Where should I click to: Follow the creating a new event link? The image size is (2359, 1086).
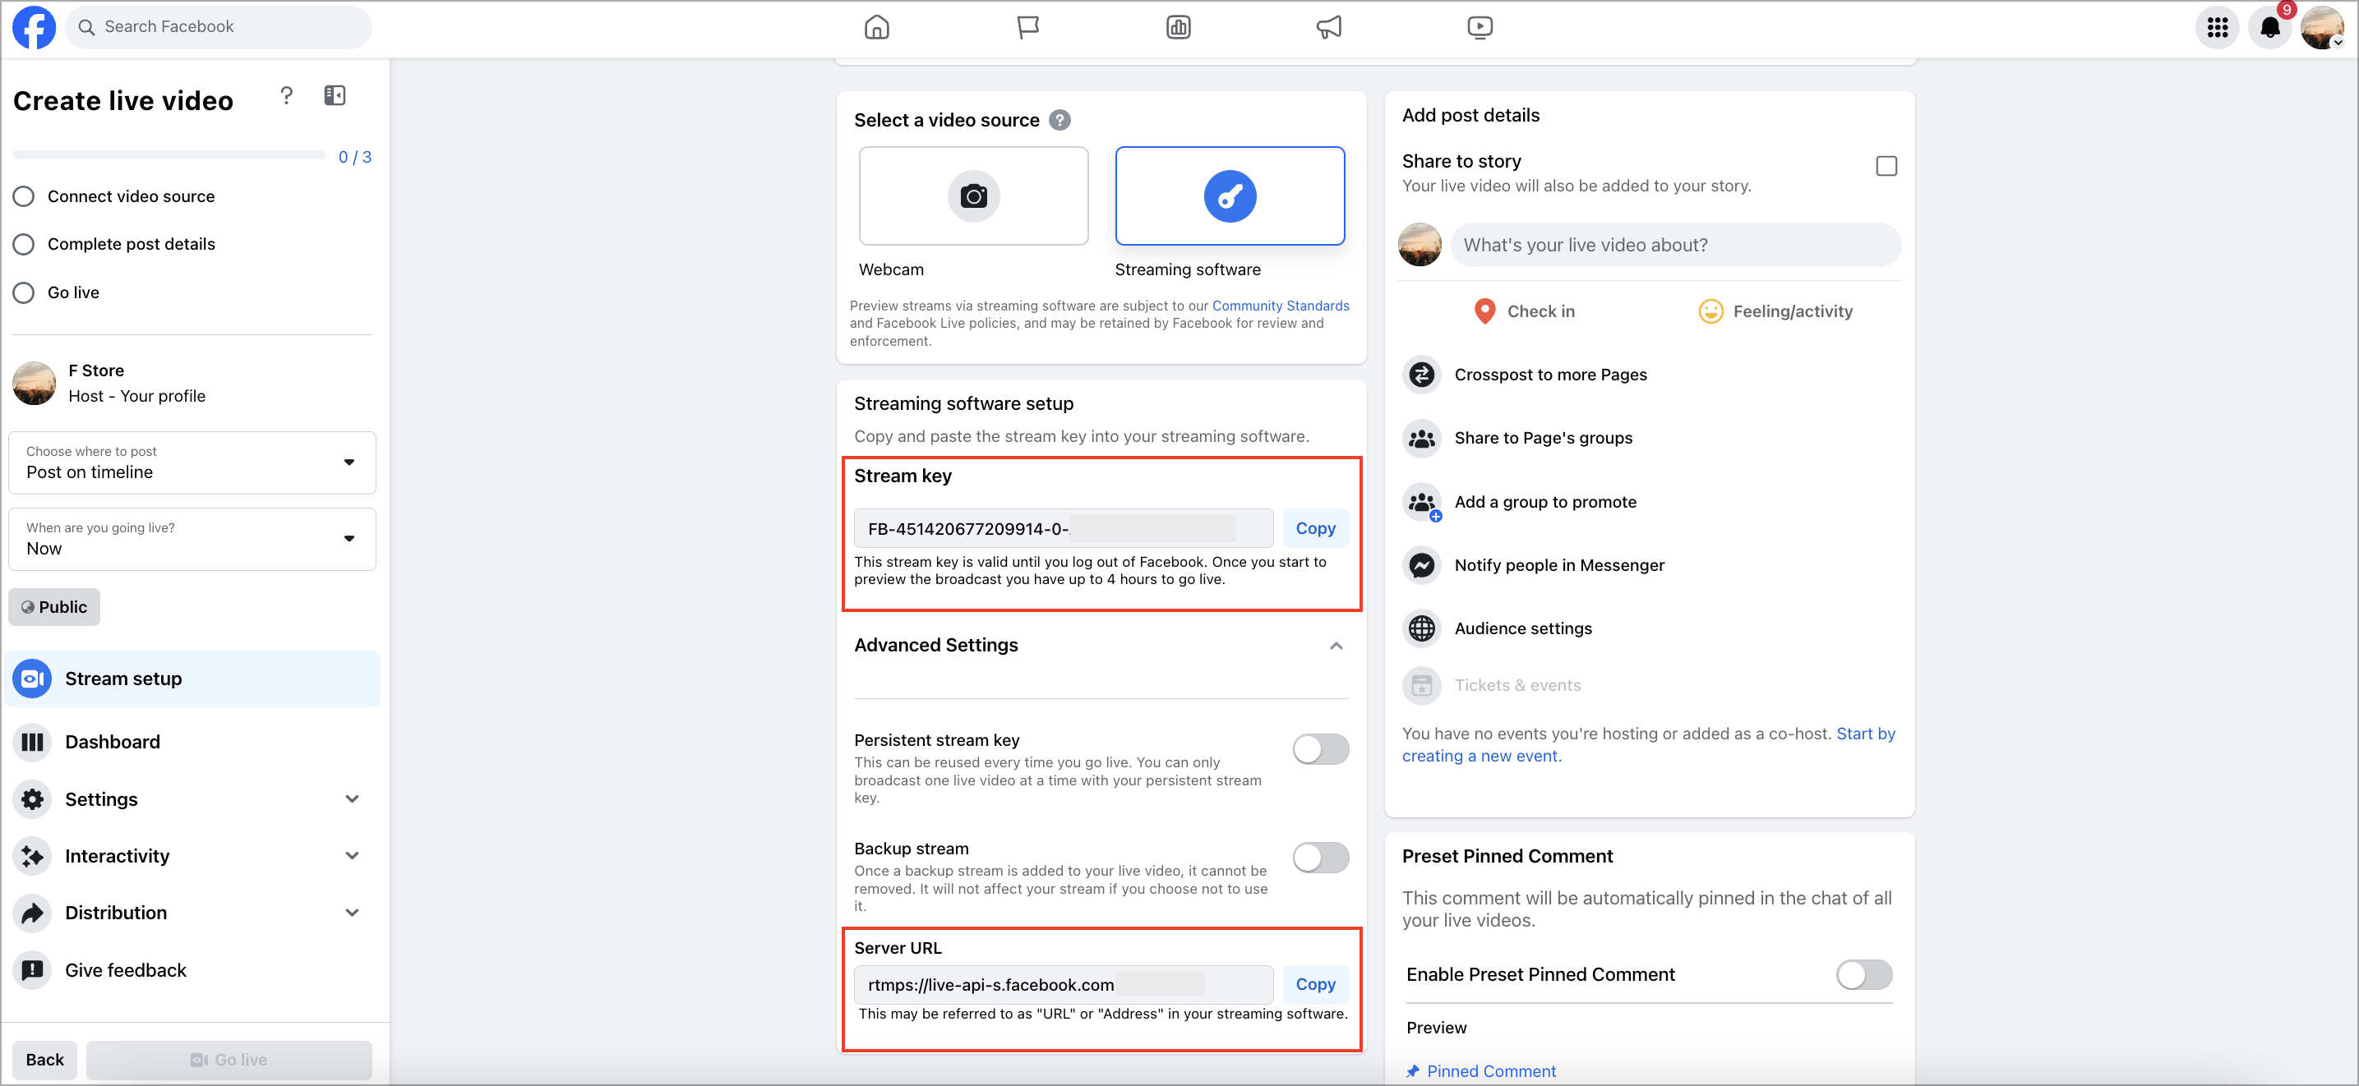(1481, 756)
